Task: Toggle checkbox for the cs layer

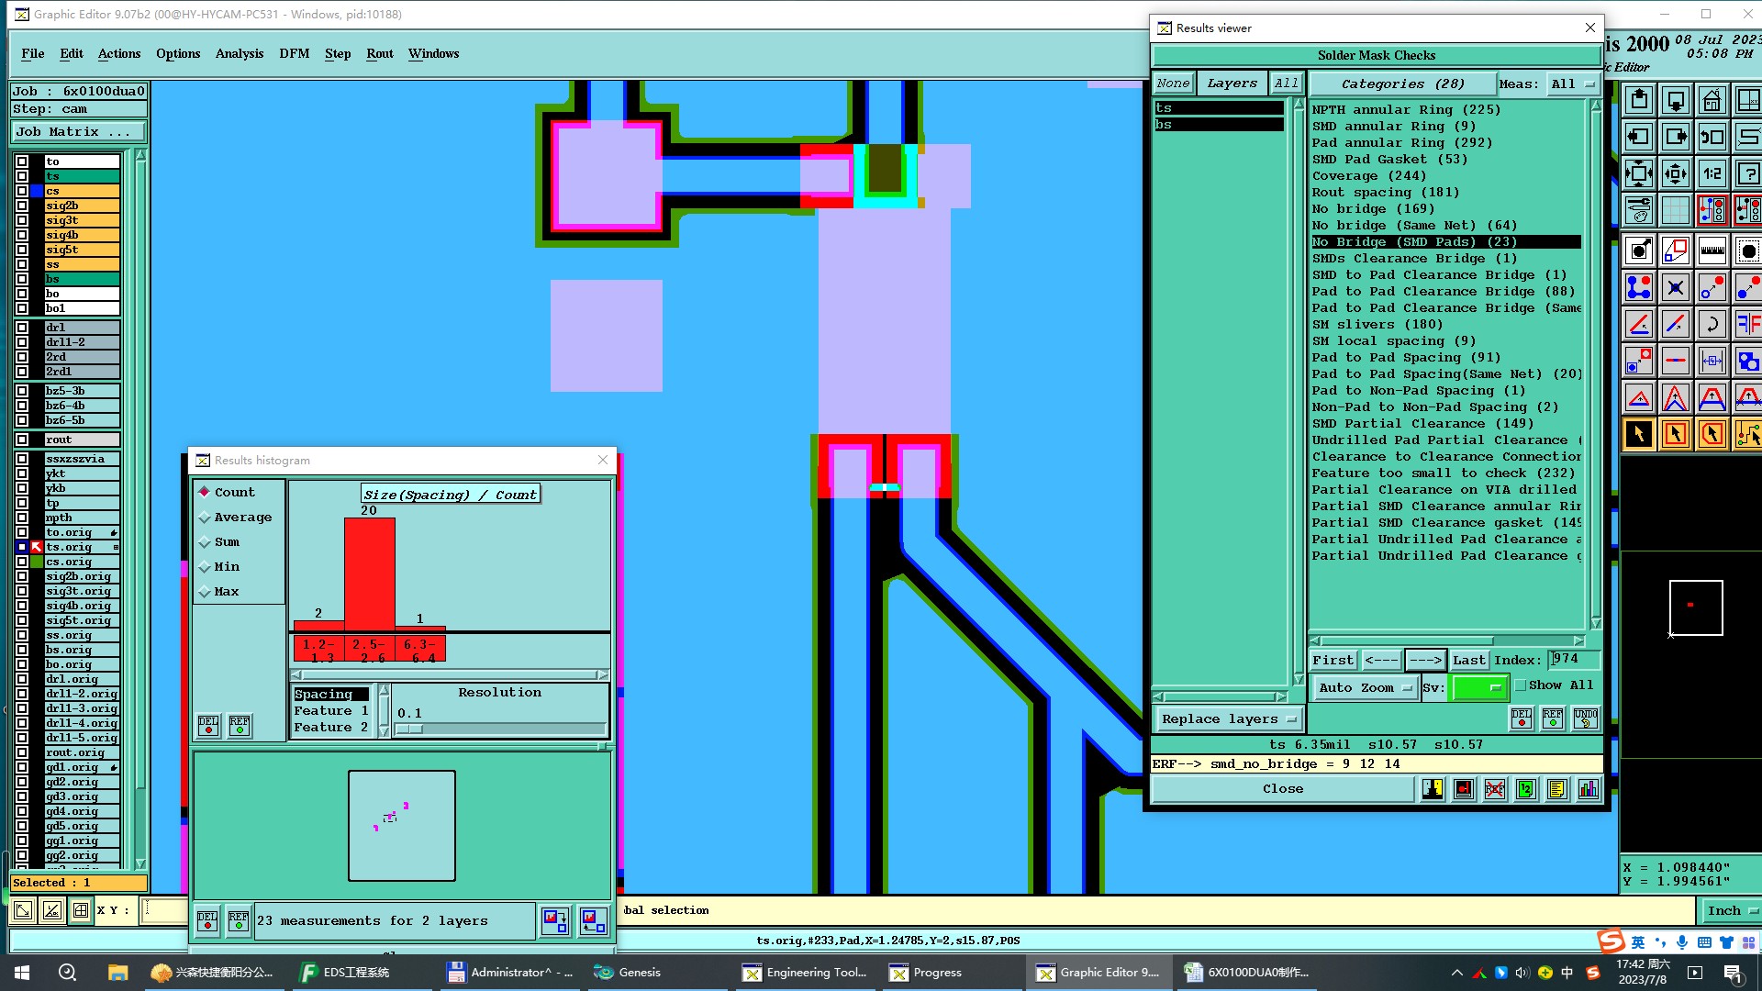Action: pyautogui.click(x=22, y=191)
